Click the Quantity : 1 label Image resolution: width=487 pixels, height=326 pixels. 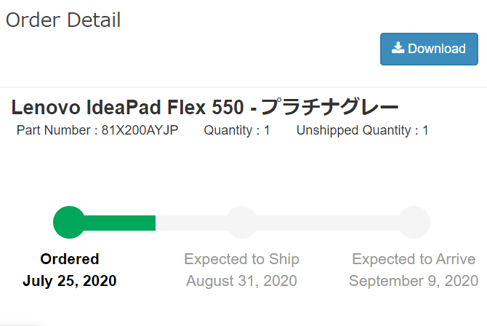(237, 130)
